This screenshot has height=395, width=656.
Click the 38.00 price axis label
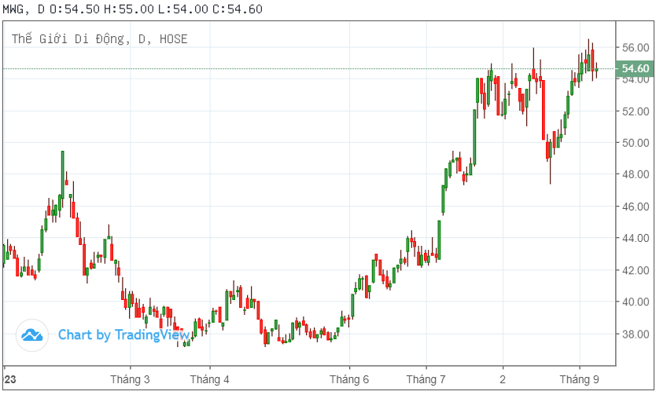point(636,334)
